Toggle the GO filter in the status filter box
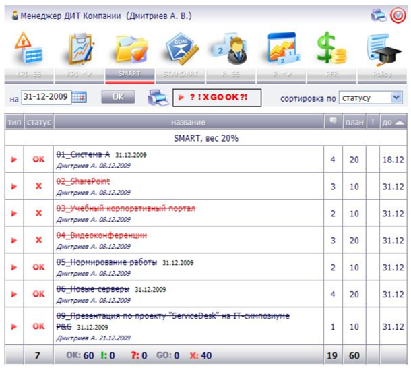This screenshot has height=368, width=411. pyautogui.click(x=217, y=97)
